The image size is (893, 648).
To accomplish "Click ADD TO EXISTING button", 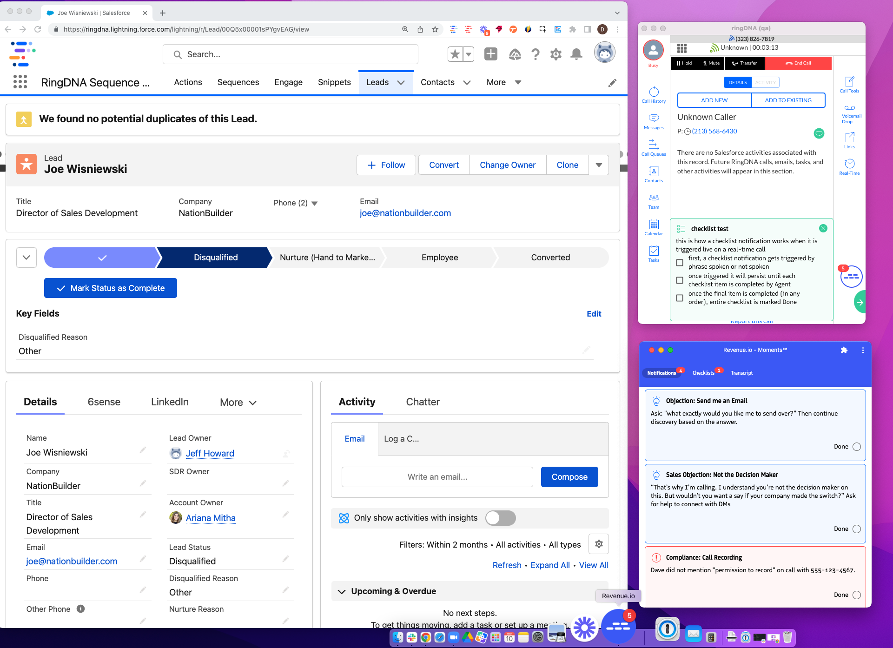I will tap(788, 100).
